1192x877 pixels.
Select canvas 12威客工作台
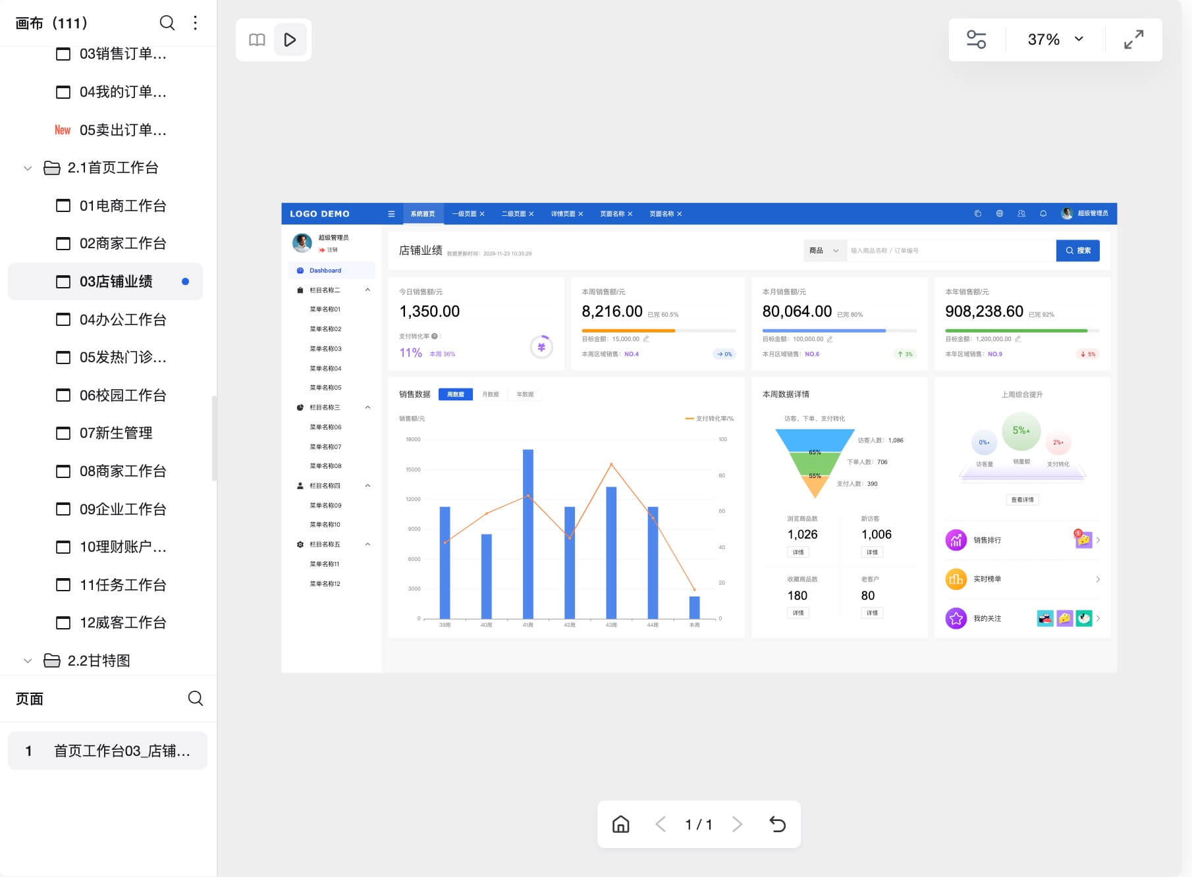(105, 623)
